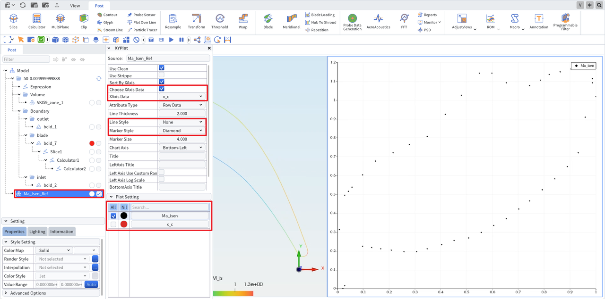Open the Calculator tool
Screen dimensions: 605x299
pos(37,21)
